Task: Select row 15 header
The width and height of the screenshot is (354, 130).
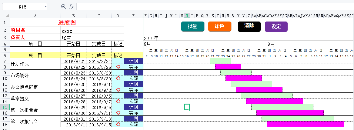Action: pyautogui.click(x=5, y=107)
